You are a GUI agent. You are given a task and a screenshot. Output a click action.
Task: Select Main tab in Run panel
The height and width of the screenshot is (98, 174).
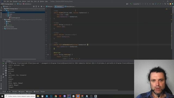coord(9,61)
